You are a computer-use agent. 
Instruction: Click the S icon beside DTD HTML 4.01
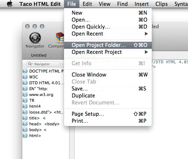coord(25,83)
